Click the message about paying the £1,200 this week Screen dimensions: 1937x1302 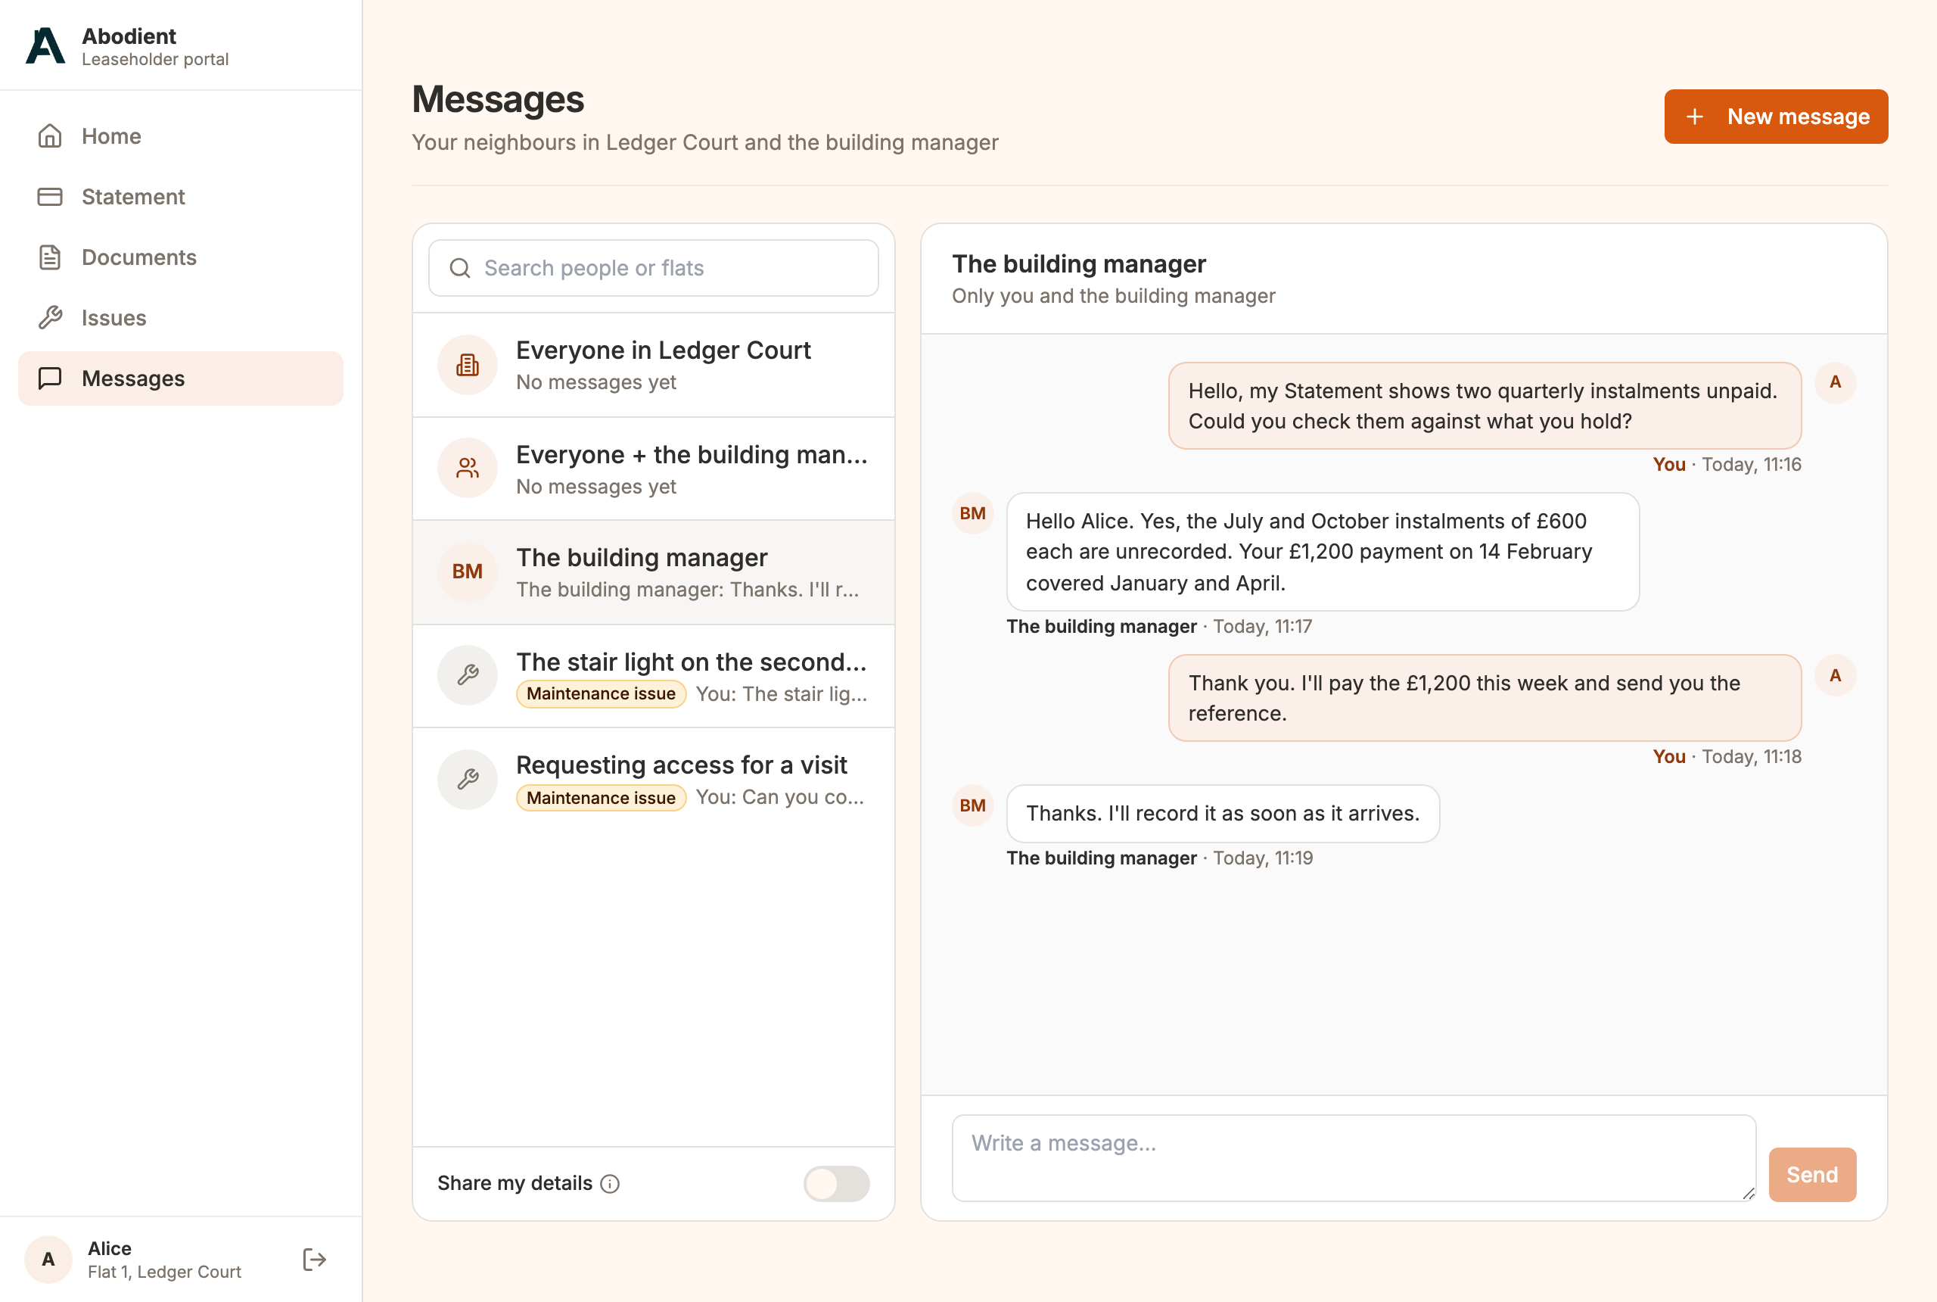(1485, 697)
